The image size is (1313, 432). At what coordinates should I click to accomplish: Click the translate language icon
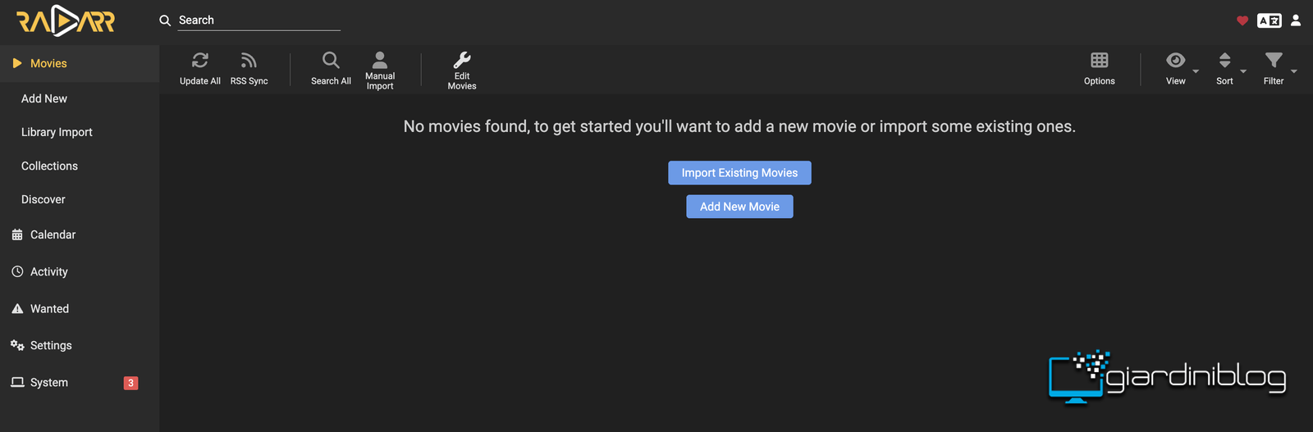(x=1270, y=20)
